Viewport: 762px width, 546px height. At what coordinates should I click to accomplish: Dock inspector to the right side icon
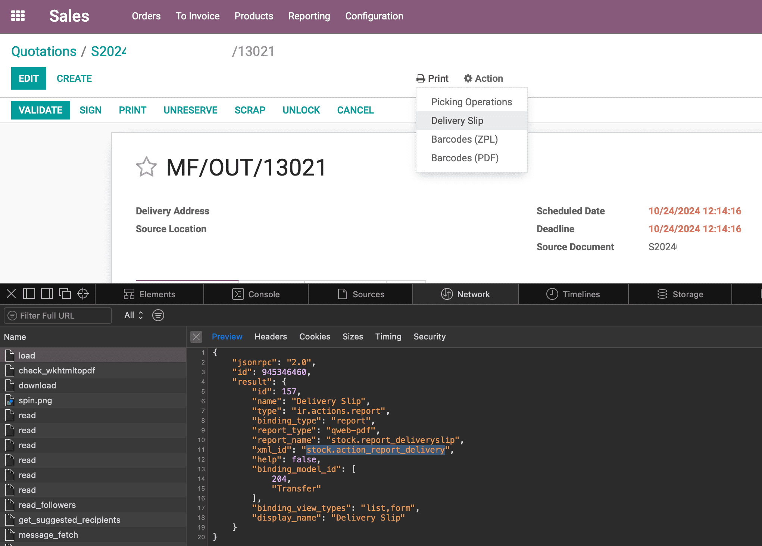click(x=47, y=294)
